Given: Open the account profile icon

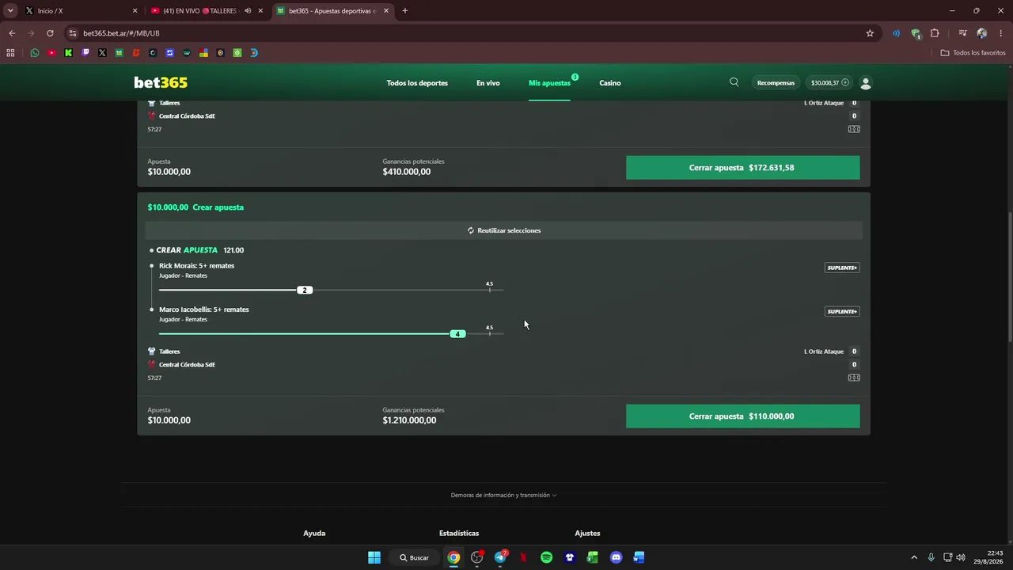Looking at the screenshot, I should click(x=866, y=83).
